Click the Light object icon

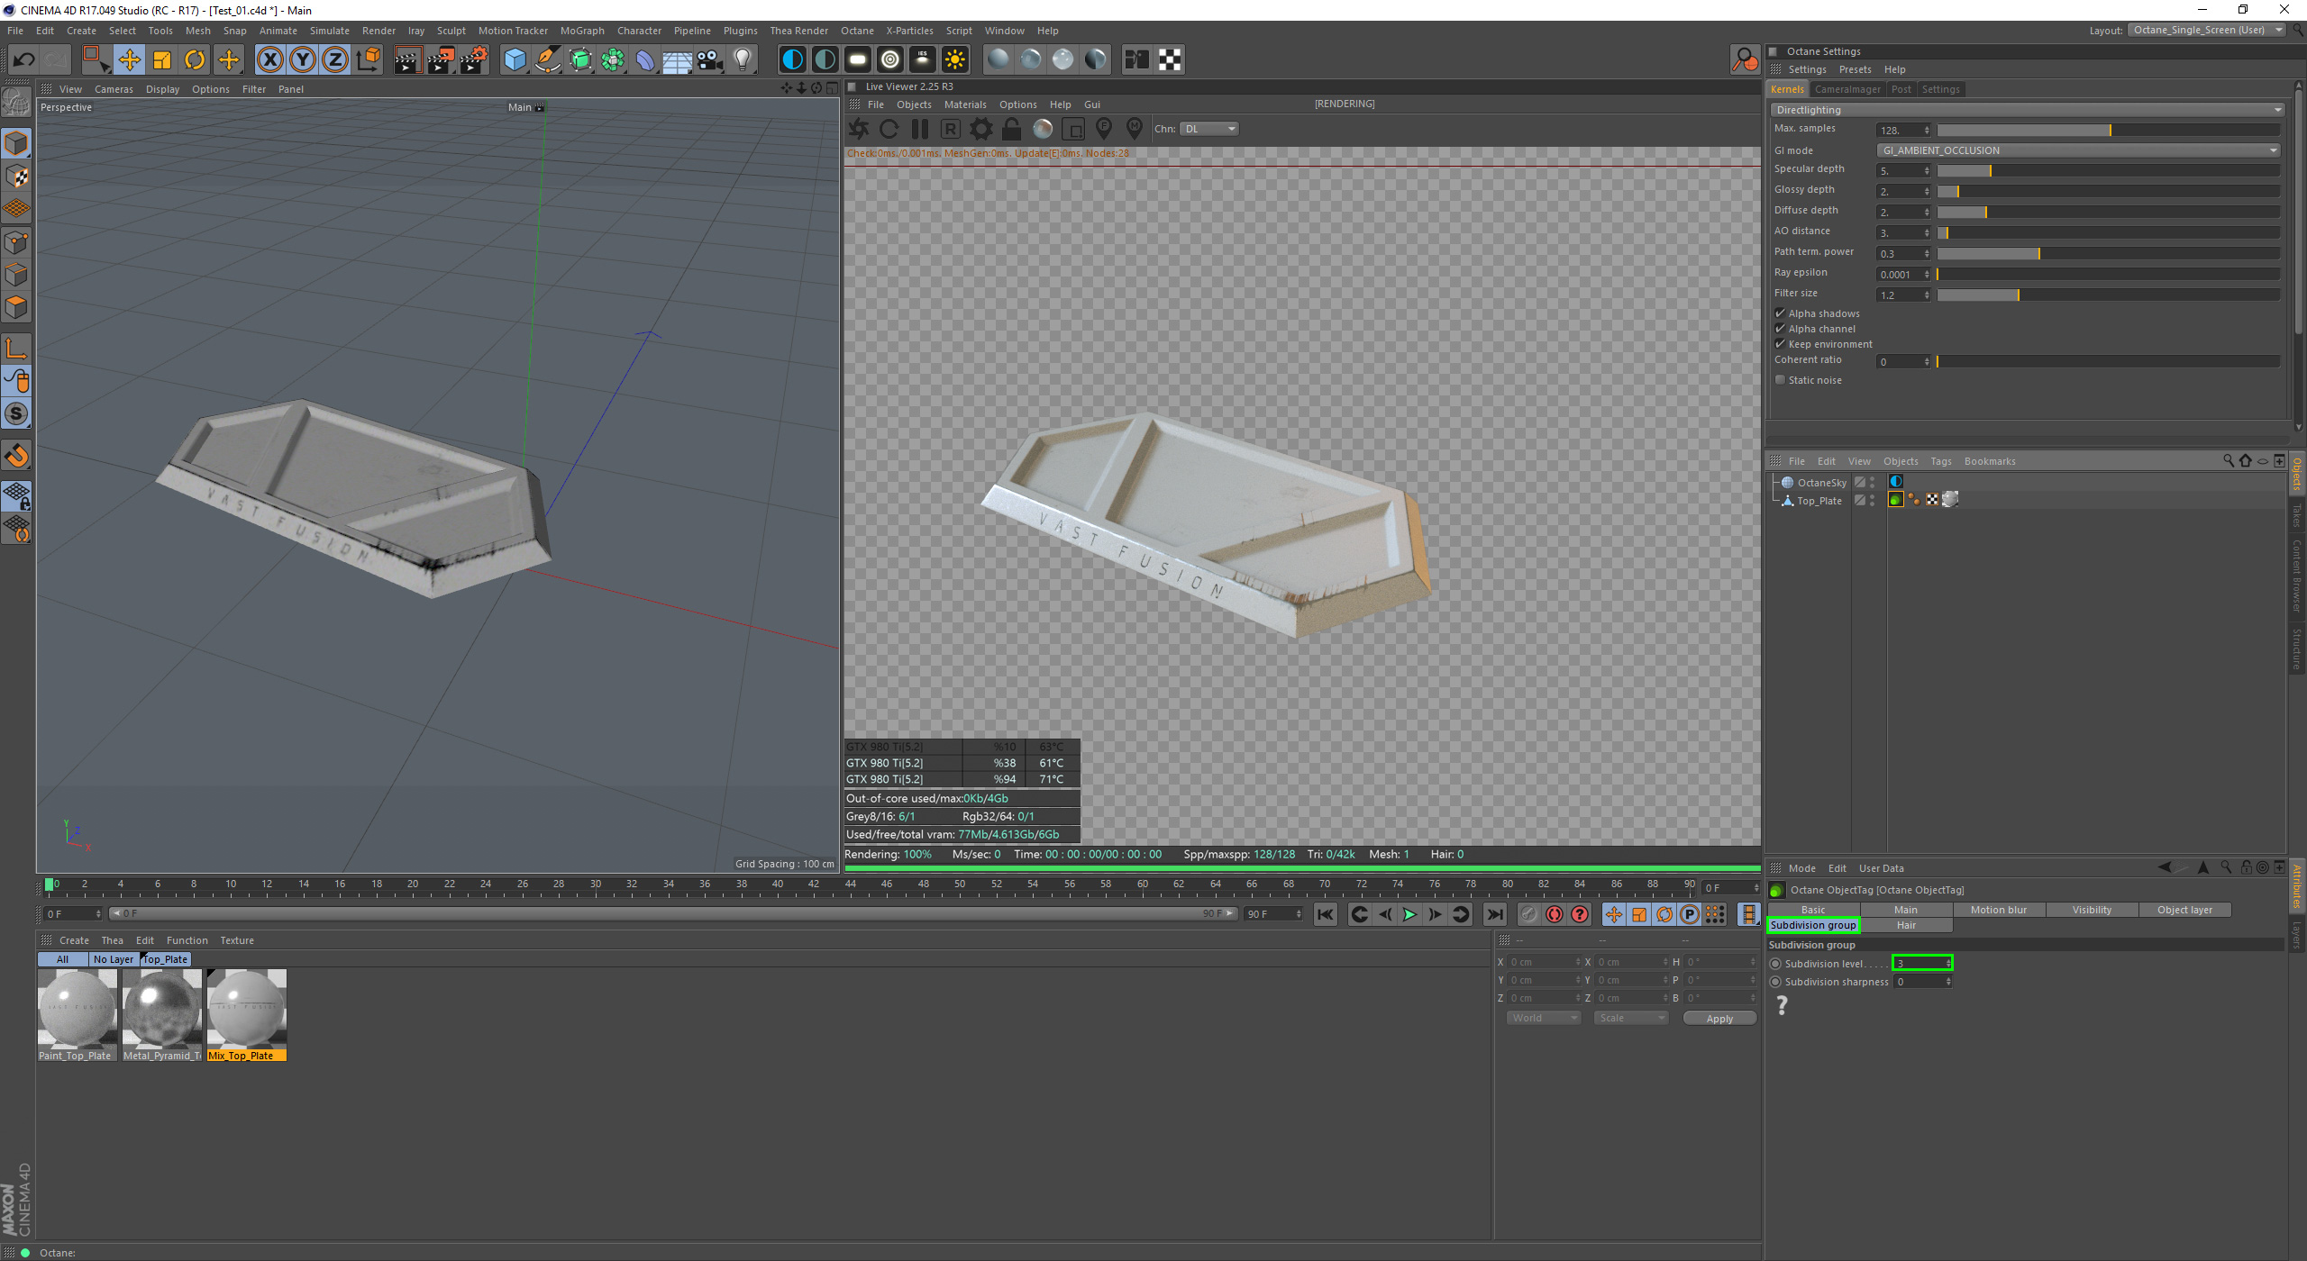coord(743,60)
